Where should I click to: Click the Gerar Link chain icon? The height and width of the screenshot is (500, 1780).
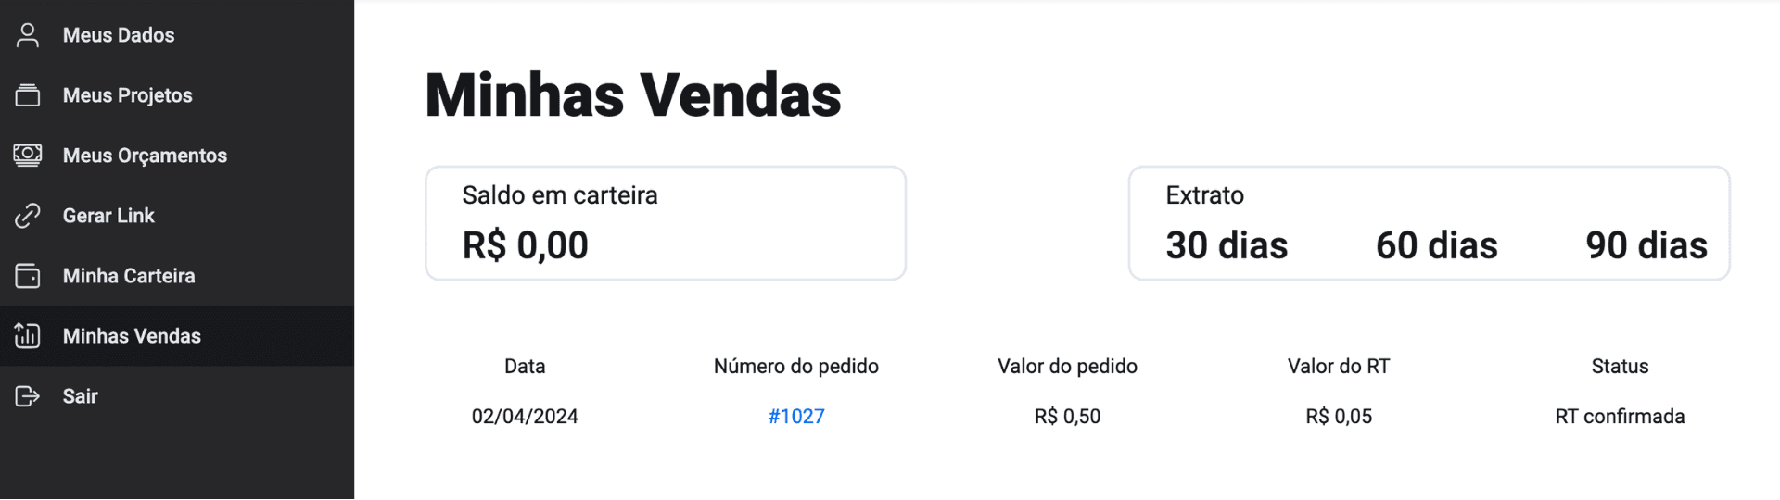coord(28,216)
